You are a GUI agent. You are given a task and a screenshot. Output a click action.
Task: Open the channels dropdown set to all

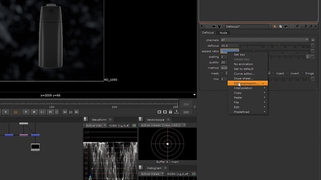pyautogui.click(x=264, y=40)
